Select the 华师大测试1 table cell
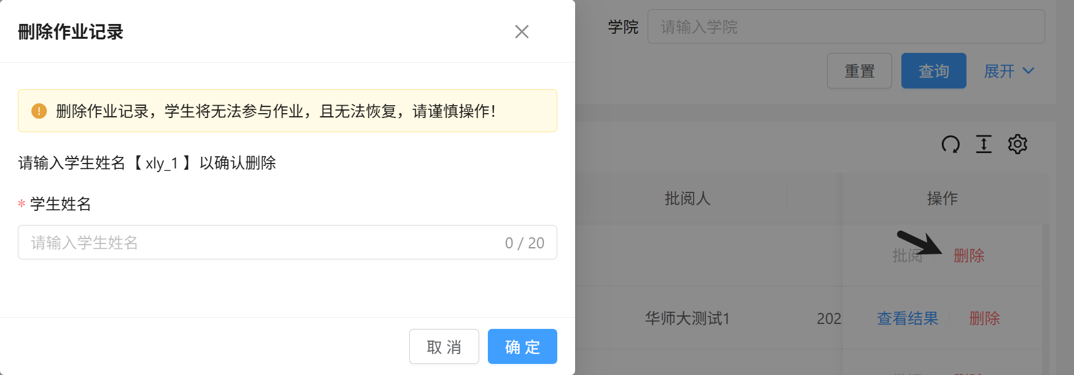Viewport: 1074px width, 375px height. pyautogui.click(x=687, y=318)
